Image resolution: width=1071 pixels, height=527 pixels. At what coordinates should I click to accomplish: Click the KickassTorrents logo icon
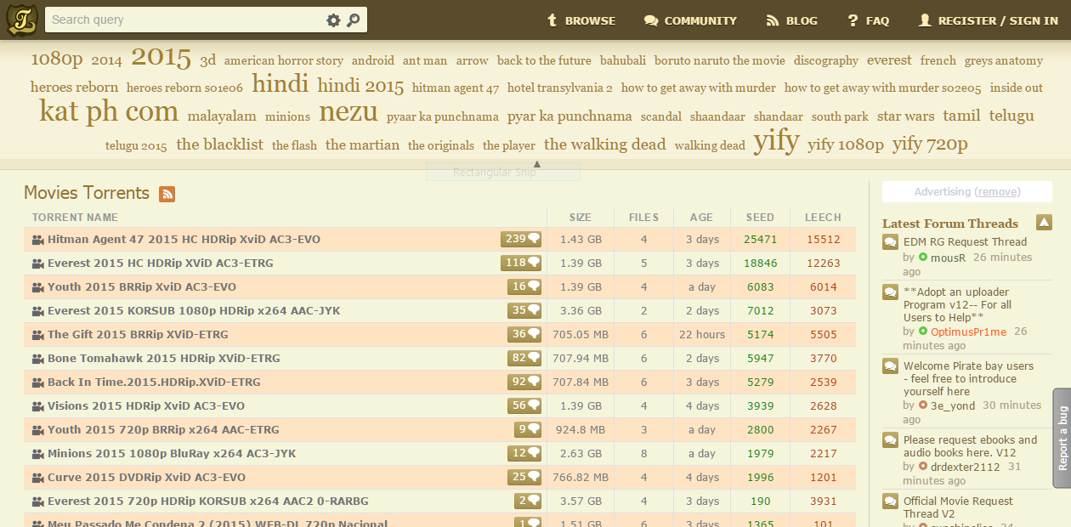click(21, 20)
